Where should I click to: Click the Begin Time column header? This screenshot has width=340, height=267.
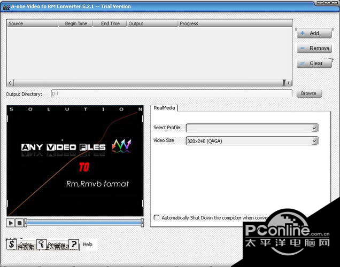(75, 23)
